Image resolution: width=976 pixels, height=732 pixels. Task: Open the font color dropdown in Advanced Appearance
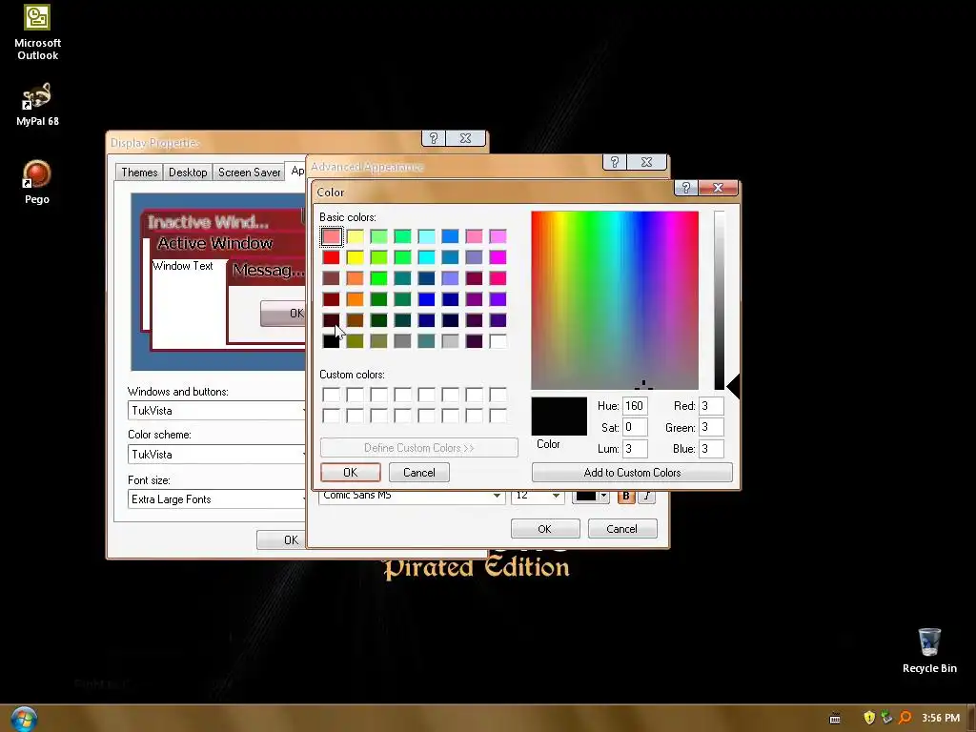(591, 496)
